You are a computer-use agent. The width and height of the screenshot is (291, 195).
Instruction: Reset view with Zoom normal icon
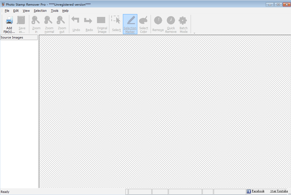point(49,24)
